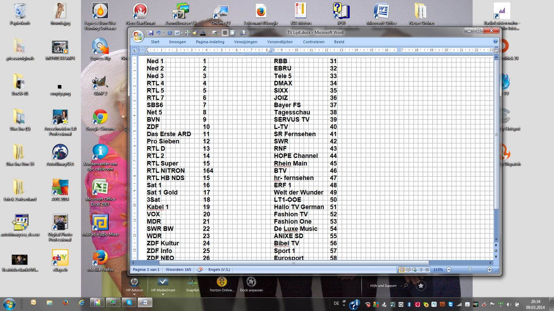Click the Quick Print printer icon

187,33
